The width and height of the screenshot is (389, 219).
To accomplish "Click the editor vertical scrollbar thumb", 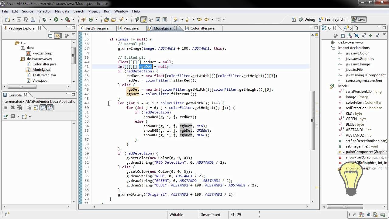I will [x=312, y=120].
